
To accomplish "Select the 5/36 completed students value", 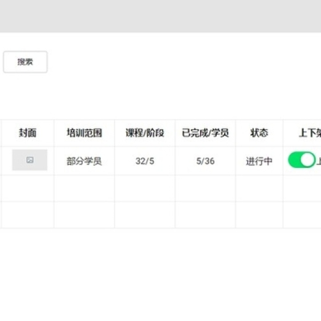I will point(205,161).
